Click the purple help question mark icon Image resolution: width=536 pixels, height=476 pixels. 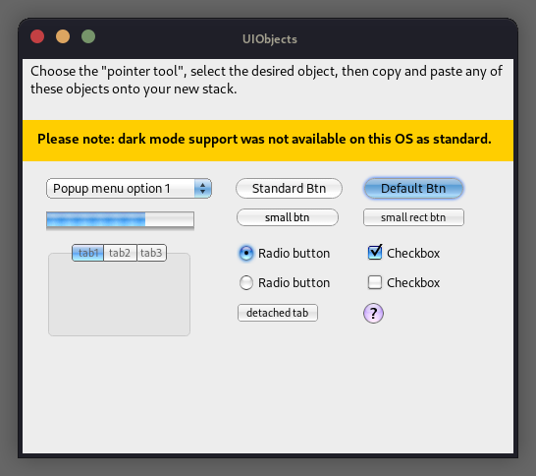373,313
